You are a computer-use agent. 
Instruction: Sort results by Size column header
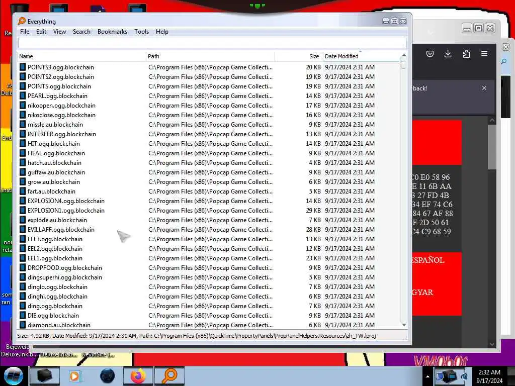pyautogui.click(x=299, y=56)
